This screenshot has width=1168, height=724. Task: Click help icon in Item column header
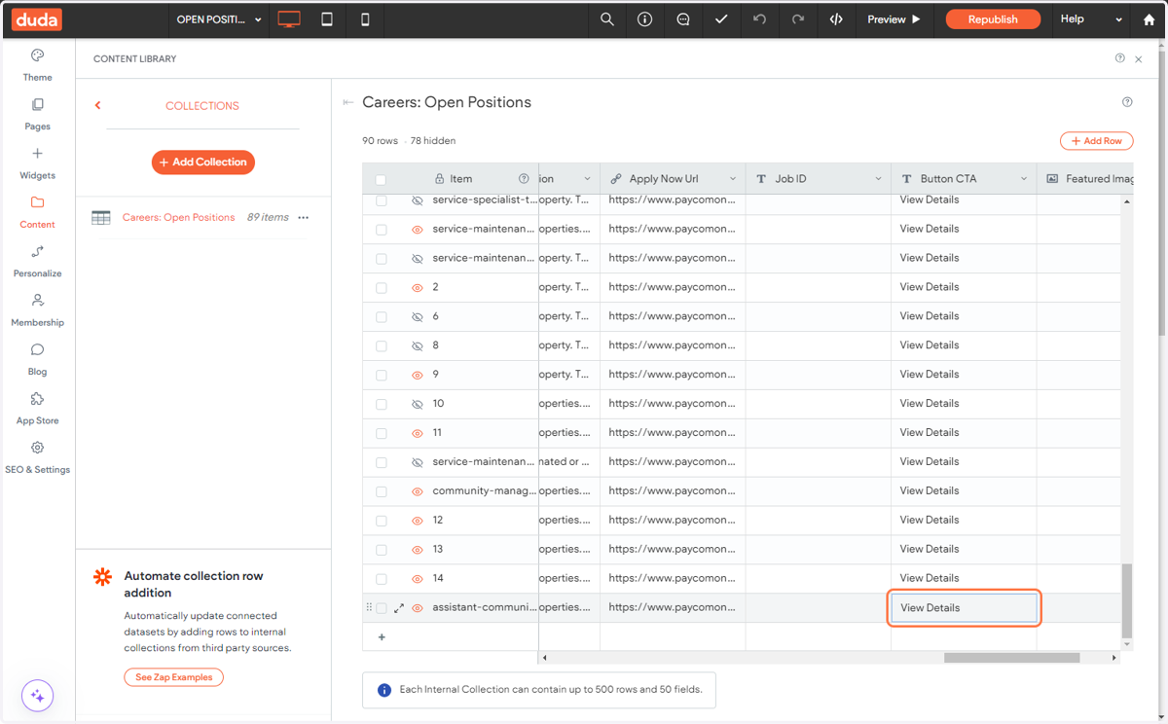(524, 179)
